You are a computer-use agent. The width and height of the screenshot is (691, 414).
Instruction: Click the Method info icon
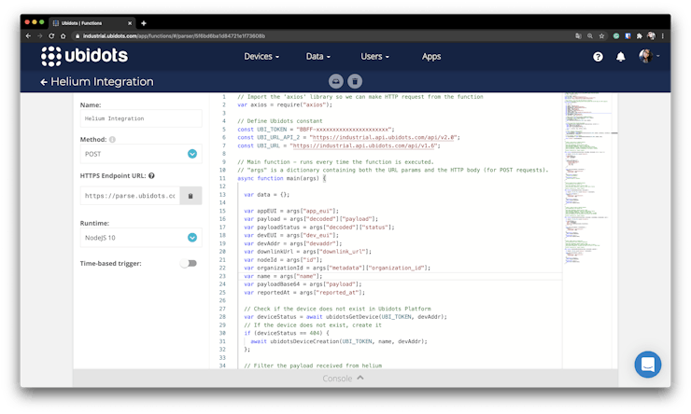coord(112,140)
